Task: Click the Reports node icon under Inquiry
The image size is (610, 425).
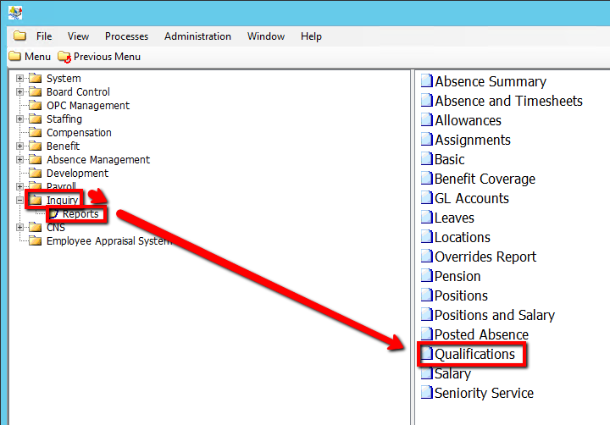Action: point(54,214)
